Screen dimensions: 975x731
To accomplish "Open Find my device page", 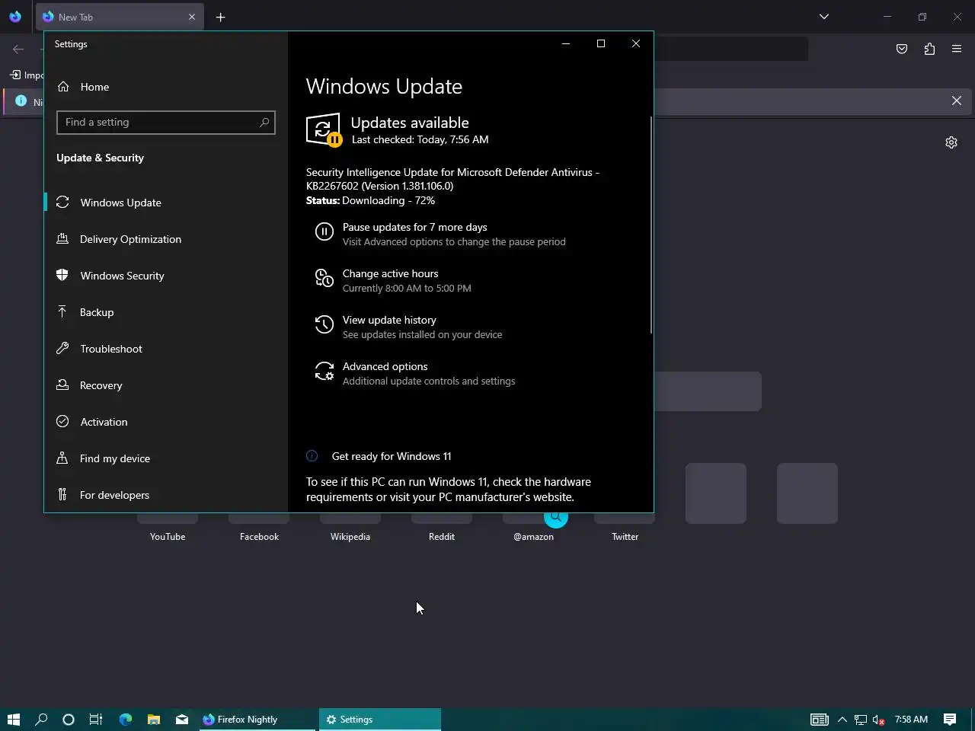I will 166,458.
